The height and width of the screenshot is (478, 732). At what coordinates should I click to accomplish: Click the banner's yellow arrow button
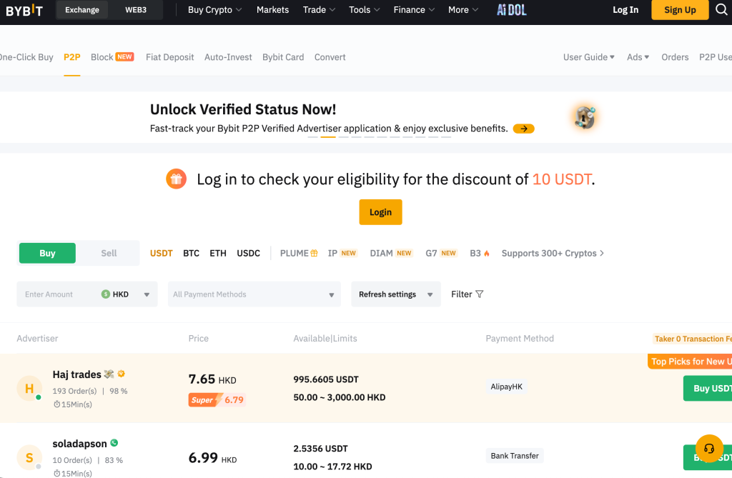tap(523, 129)
